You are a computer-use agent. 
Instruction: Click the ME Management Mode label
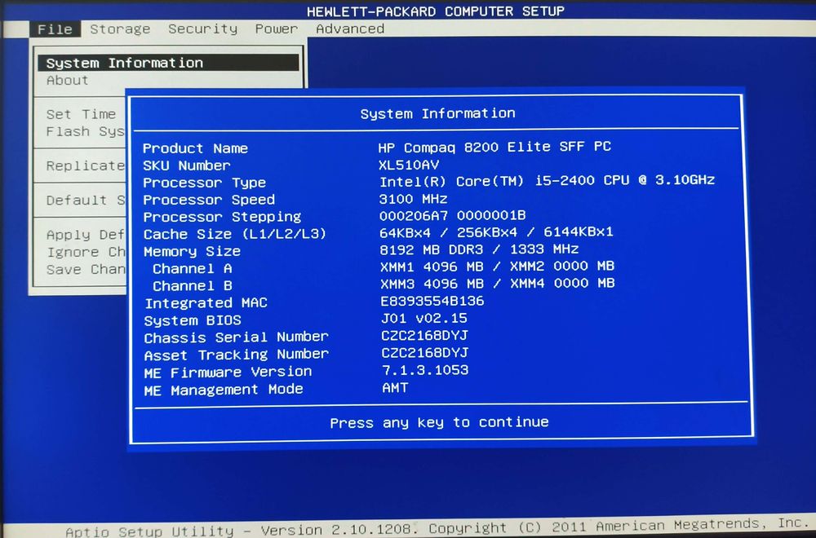(224, 390)
